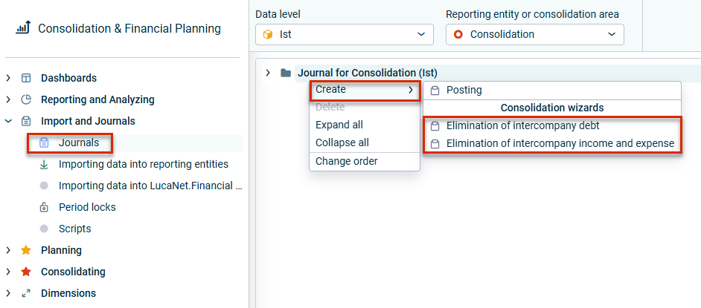Expand the Dashboards section chevron

click(8, 78)
